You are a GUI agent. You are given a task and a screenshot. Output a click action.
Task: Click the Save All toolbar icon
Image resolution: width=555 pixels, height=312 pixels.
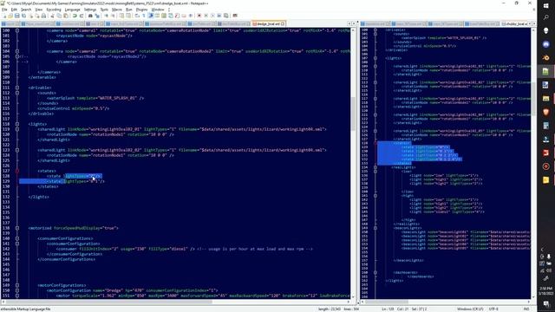pos(23,16)
